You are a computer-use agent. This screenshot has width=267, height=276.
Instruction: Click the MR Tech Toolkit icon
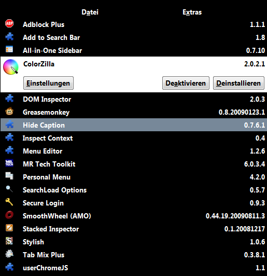(x=9, y=163)
